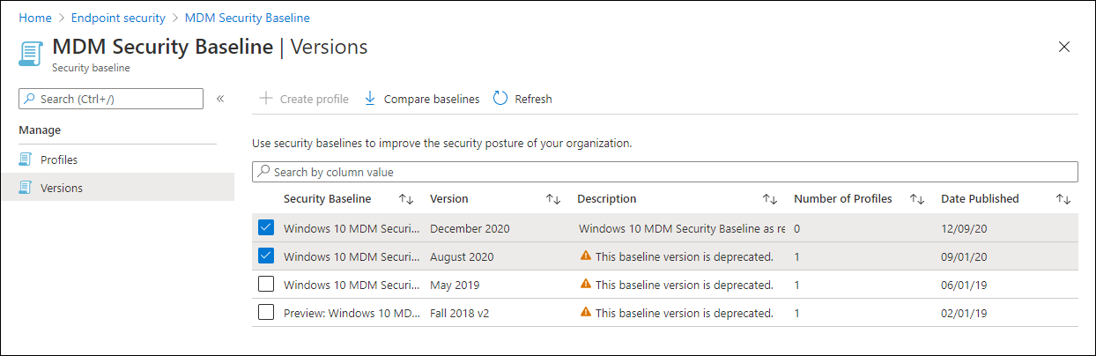Open MDM Security Baseline breadcrumb link

pos(248,18)
